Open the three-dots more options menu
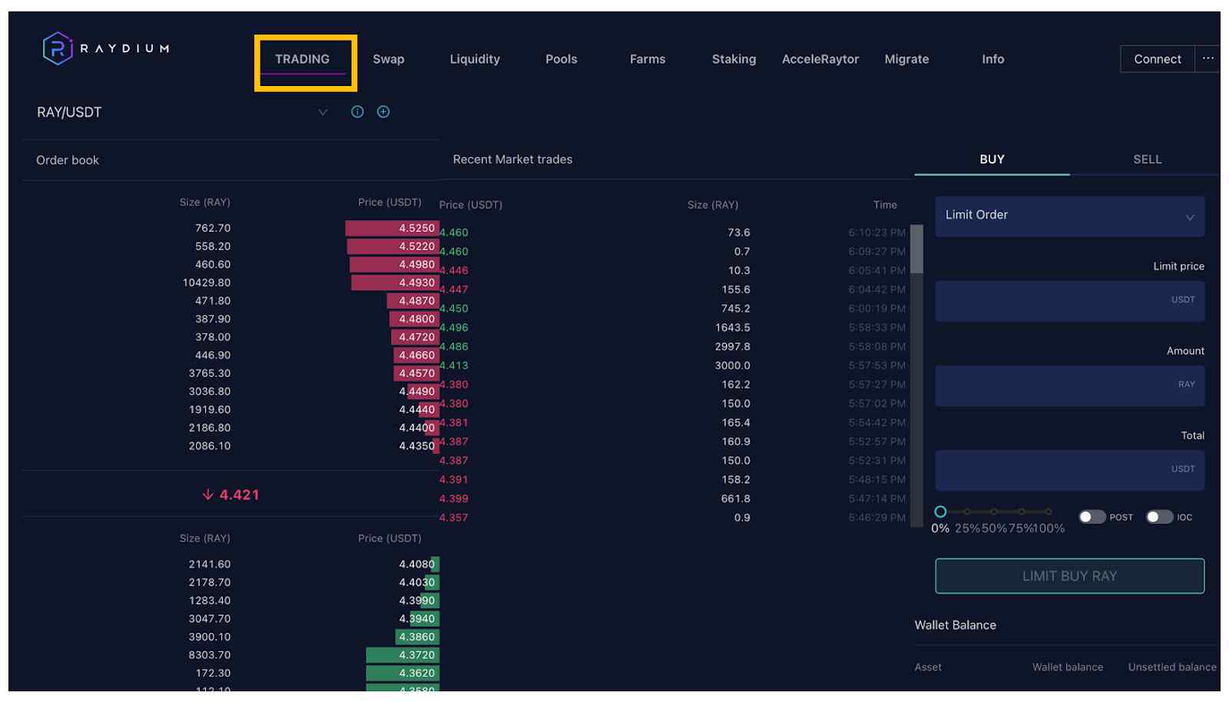This screenshot has height=702, width=1229. coord(1207,59)
